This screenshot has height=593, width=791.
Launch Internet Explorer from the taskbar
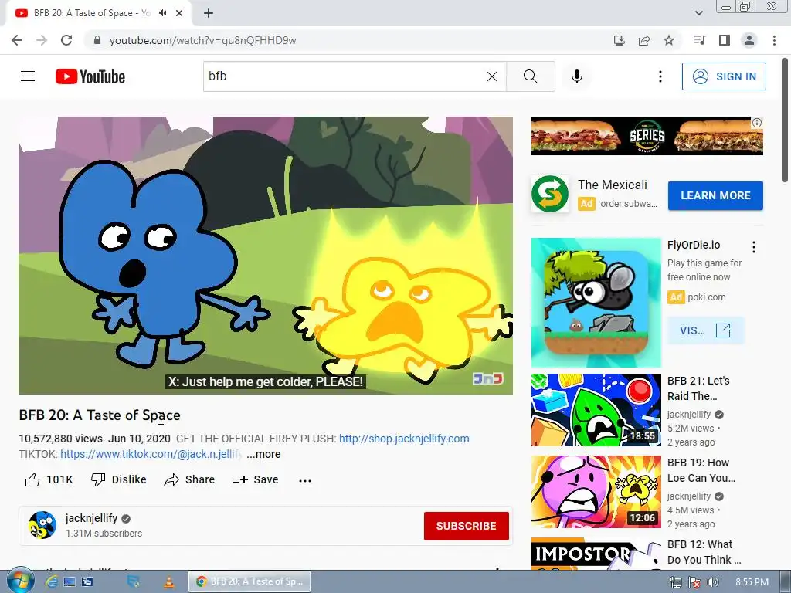coord(51,582)
